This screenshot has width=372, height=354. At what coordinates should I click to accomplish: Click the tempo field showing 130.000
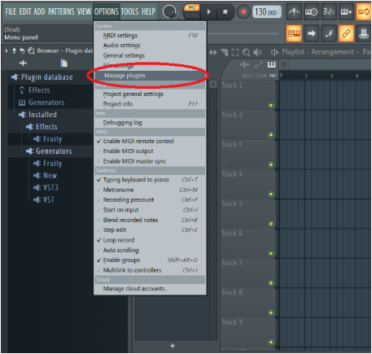point(267,12)
